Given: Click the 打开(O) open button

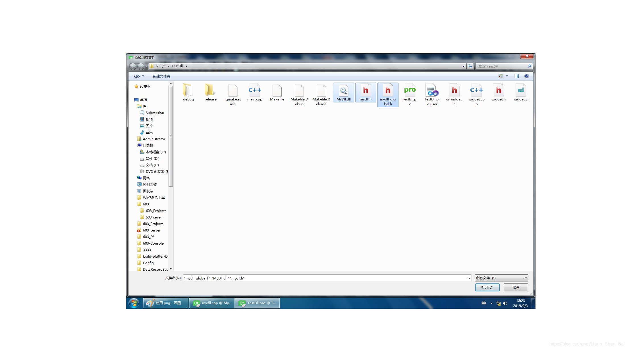Looking at the screenshot, I should click(x=487, y=287).
